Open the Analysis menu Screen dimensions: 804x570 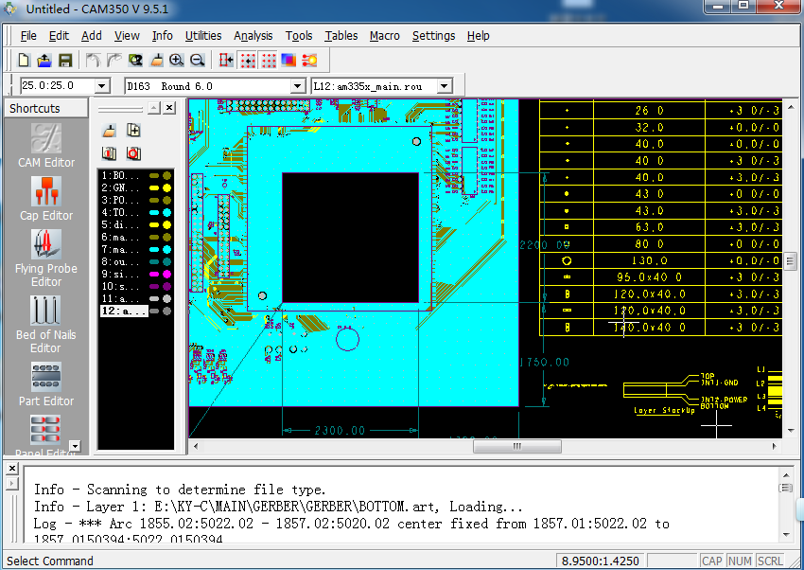click(x=253, y=36)
